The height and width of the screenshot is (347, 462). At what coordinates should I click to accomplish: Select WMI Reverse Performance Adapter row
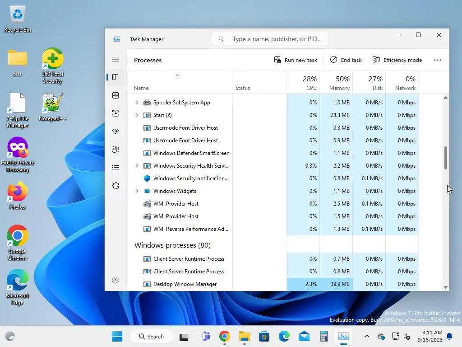click(x=273, y=229)
